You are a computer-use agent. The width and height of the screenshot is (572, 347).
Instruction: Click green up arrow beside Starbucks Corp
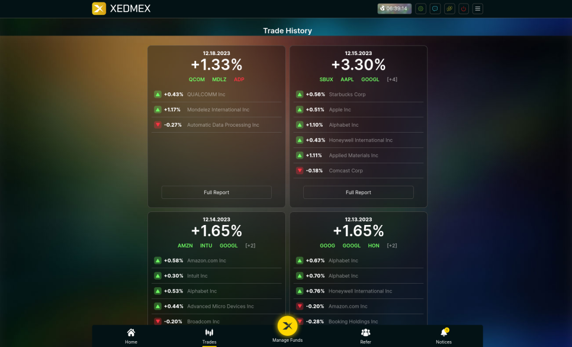click(x=300, y=94)
